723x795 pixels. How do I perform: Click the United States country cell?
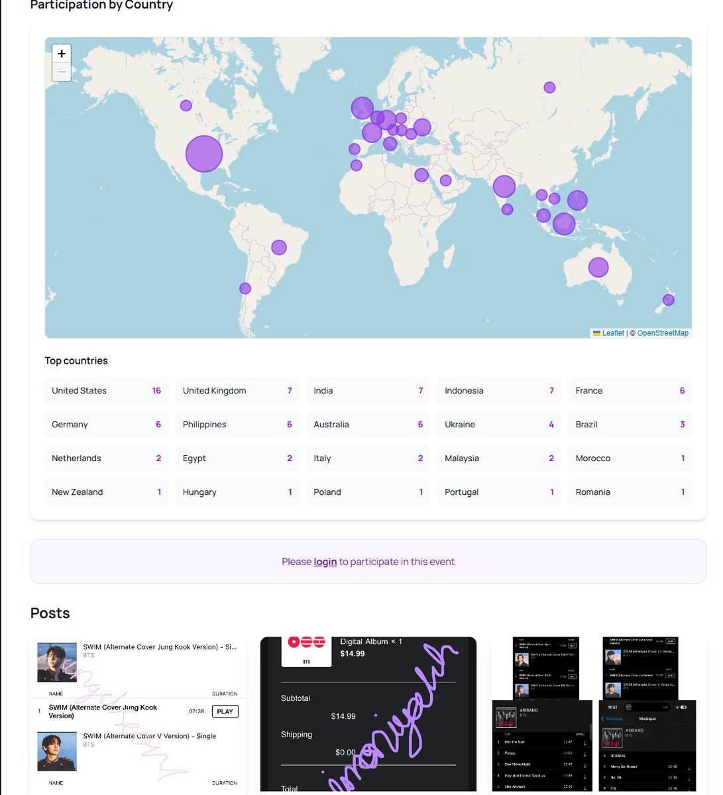107,391
